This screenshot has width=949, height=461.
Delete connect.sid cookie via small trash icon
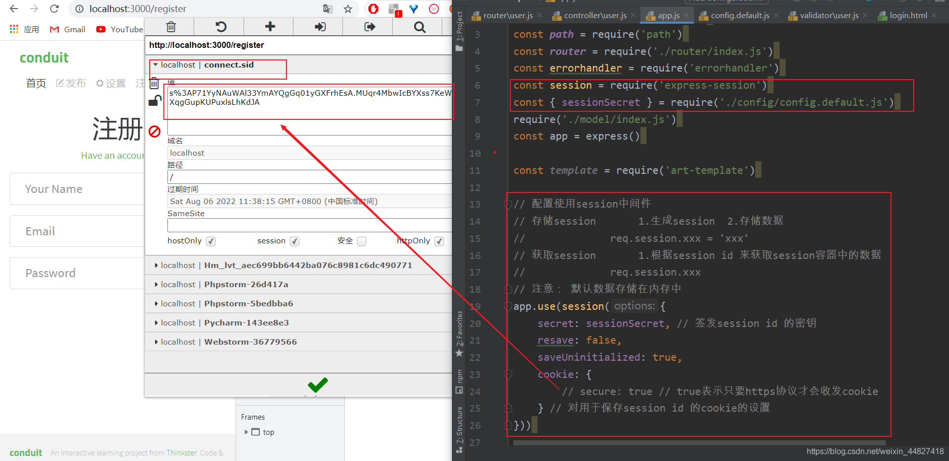(x=154, y=84)
